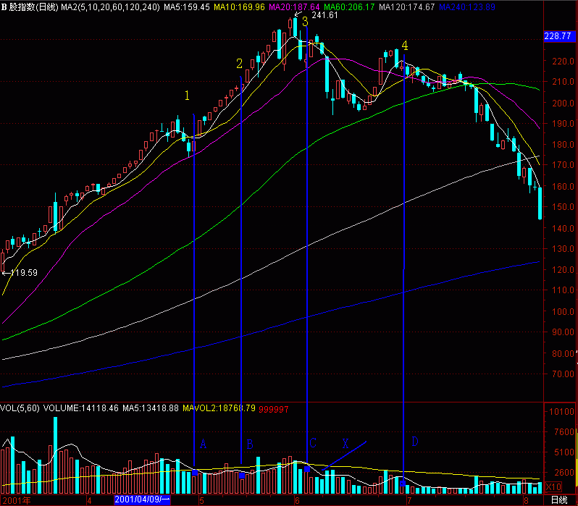578x506 pixels.
Task: Select the yellow annotation number 1
Action: 187,96
